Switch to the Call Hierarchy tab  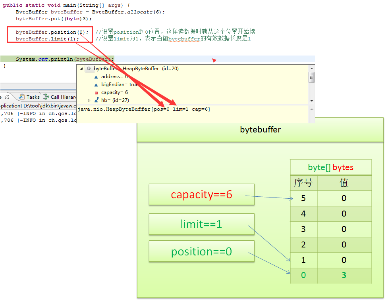coord(63,97)
